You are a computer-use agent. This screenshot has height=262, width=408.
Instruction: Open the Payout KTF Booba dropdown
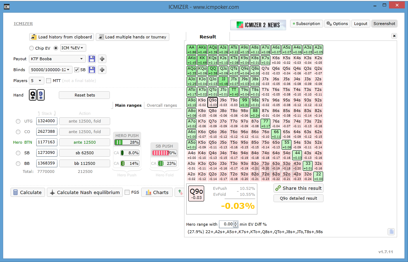click(x=57, y=59)
